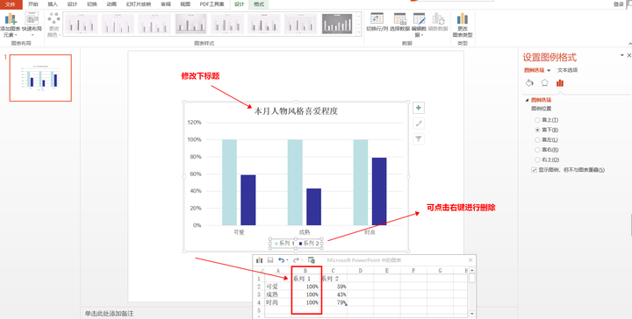The height and width of the screenshot is (319, 632).
Task: Open the 文件 (File) menu
Action: coord(10,4)
